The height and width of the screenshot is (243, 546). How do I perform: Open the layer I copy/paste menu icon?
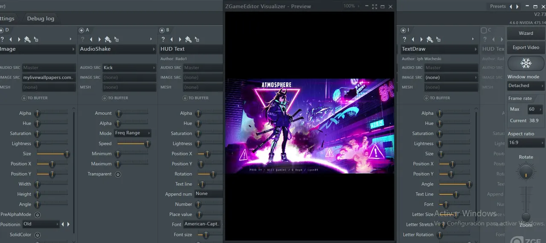pos(438,39)
